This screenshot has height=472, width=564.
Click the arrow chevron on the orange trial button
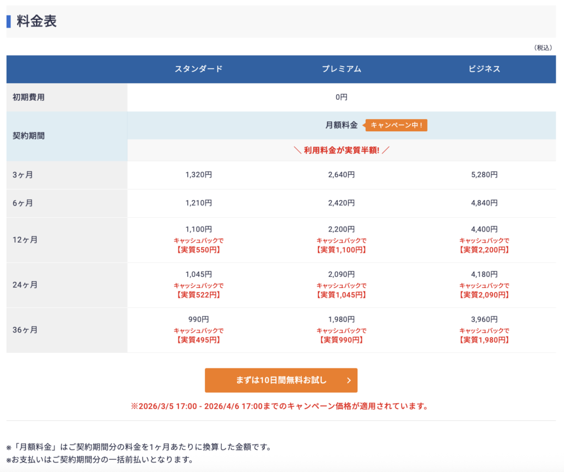349,380
